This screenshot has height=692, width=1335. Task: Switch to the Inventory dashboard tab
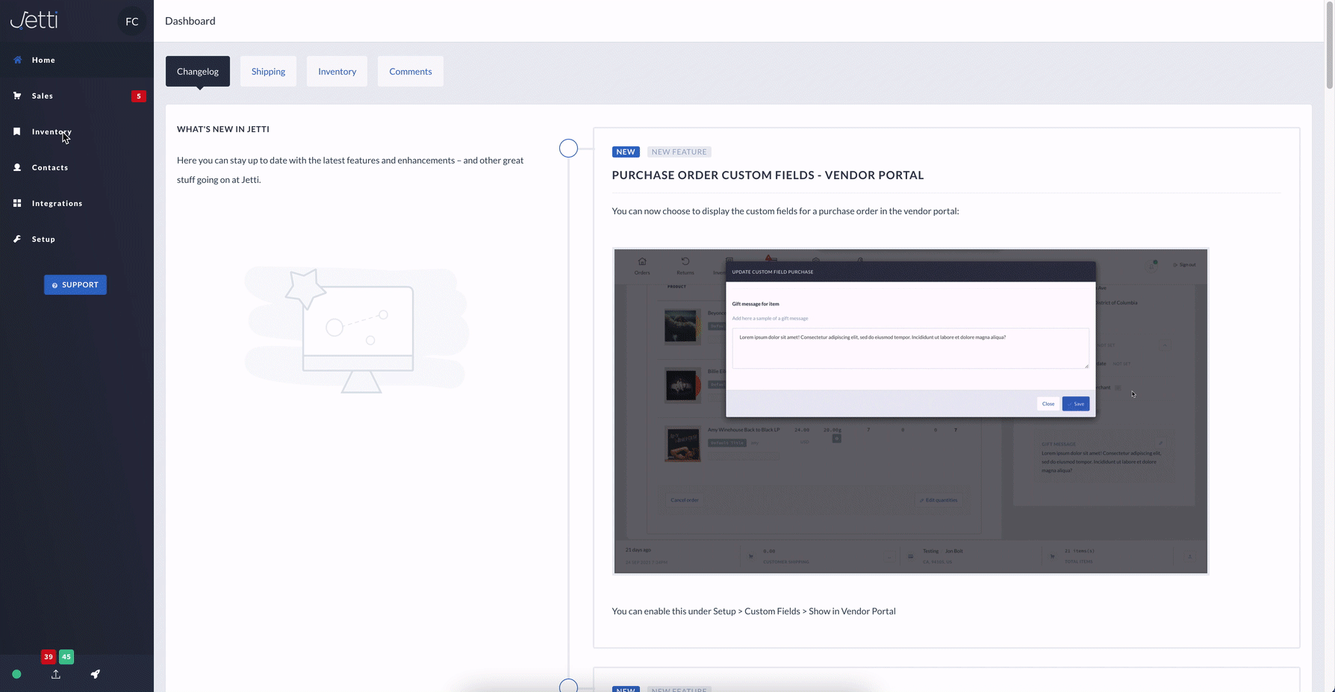337,72
